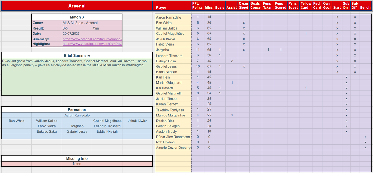Screen dimensions: 373x173
Task: Select Gabriel Magalhães's yellow card value
Action: (x=306, y=34)
